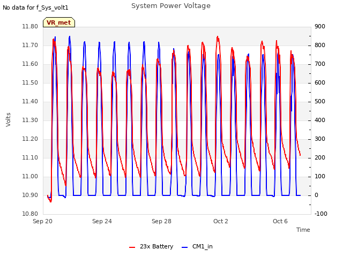Select the 23x Battery legend label

156,246
